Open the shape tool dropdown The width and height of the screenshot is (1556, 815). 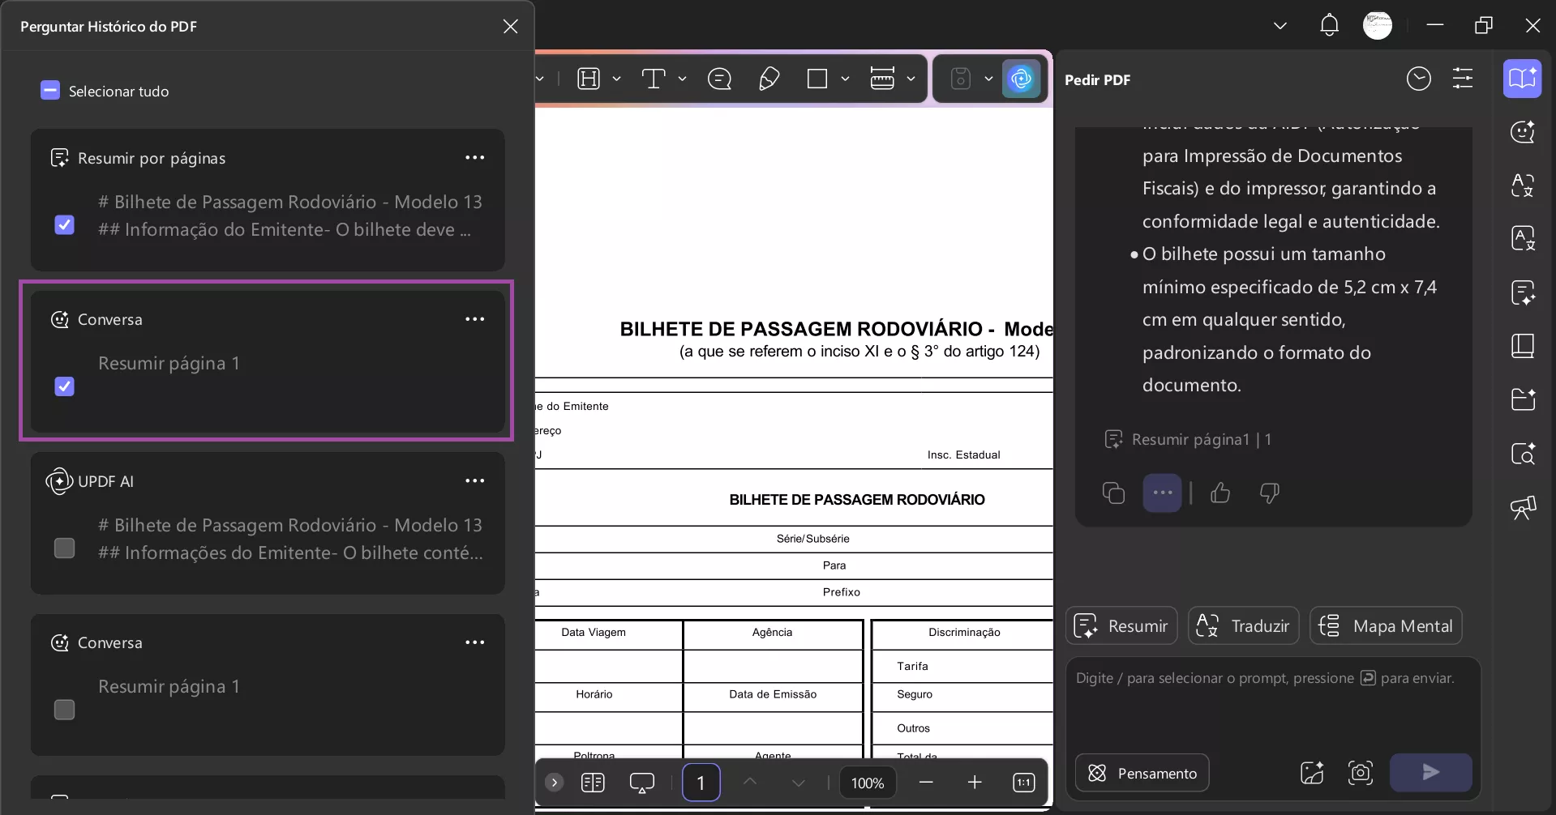click(x=847, y=79)
